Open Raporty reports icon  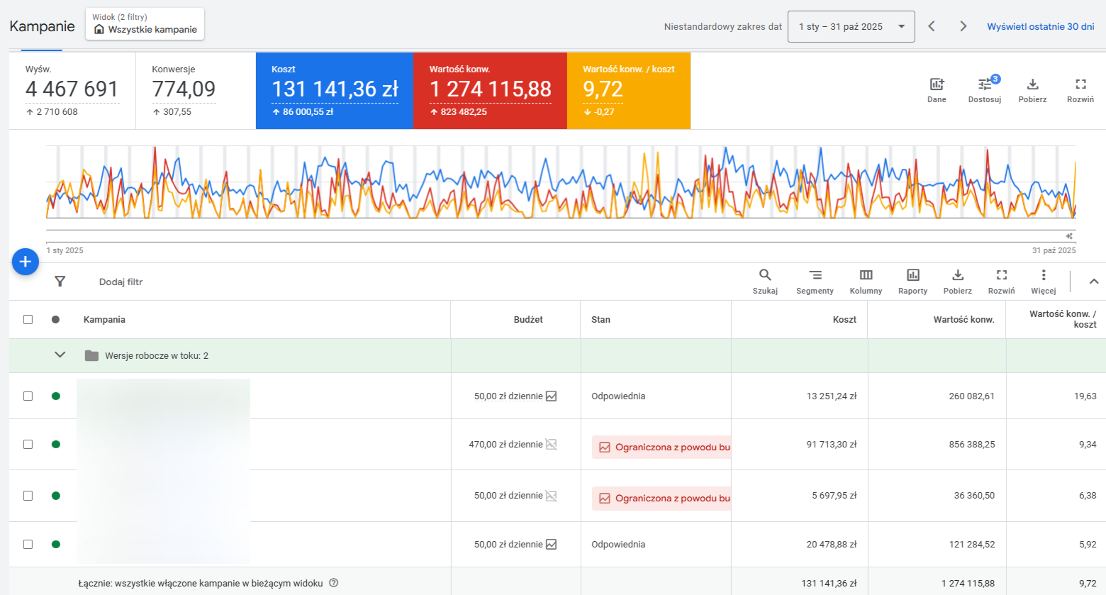point(912,281)
